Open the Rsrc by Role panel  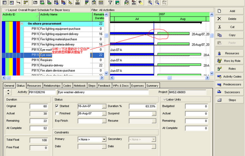point(229,61)
